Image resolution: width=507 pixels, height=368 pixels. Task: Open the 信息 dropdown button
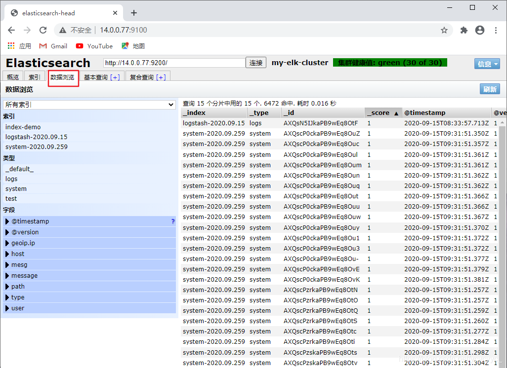(x=487, y=64)
